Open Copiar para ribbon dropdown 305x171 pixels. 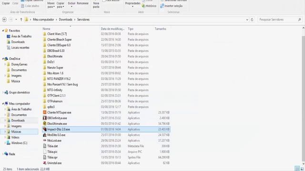[61, 5]
